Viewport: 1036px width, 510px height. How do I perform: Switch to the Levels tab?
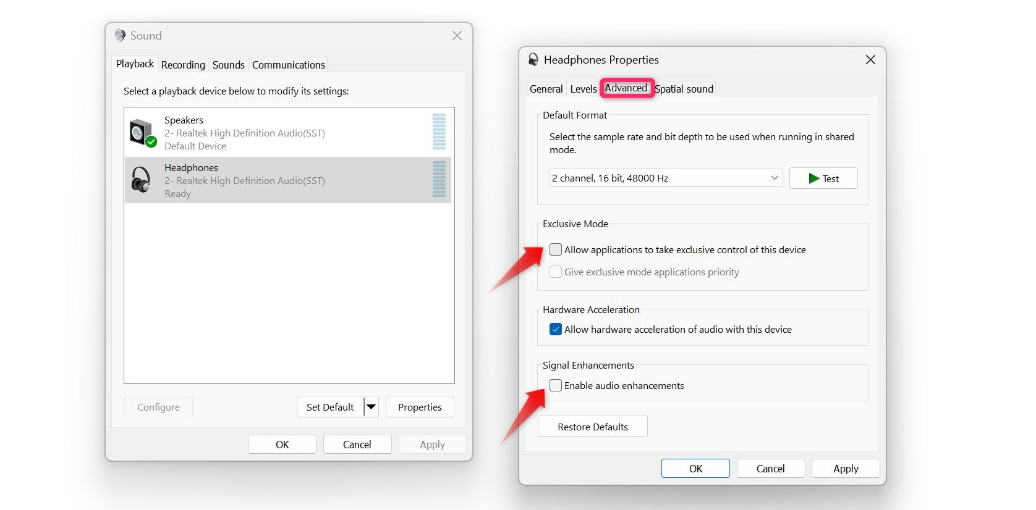pos(584,89)
